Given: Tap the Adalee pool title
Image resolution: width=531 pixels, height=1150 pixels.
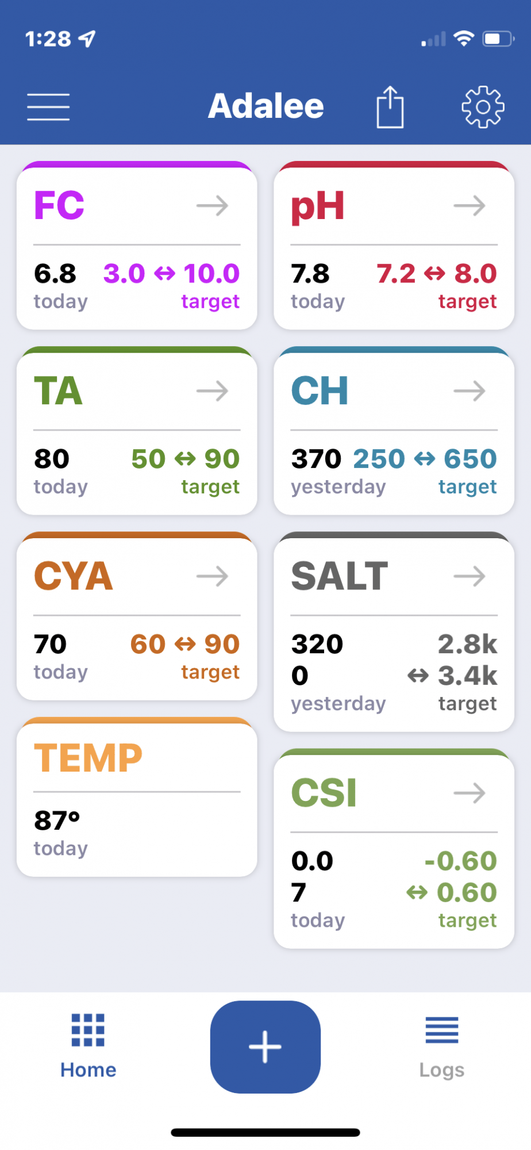Looking at the screenshot, I should tap(266, 106).
